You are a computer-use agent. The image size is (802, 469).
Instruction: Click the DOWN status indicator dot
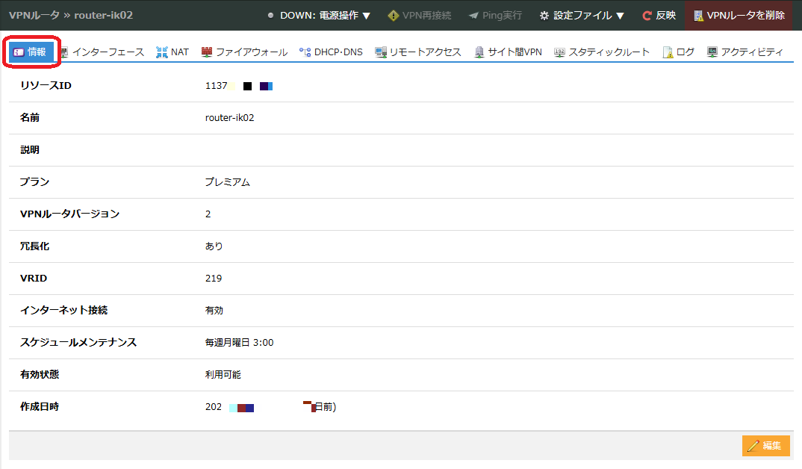(270, 16)
